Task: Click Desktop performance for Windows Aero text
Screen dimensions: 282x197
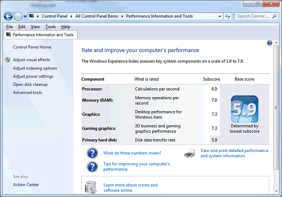Action: (158, 114)
